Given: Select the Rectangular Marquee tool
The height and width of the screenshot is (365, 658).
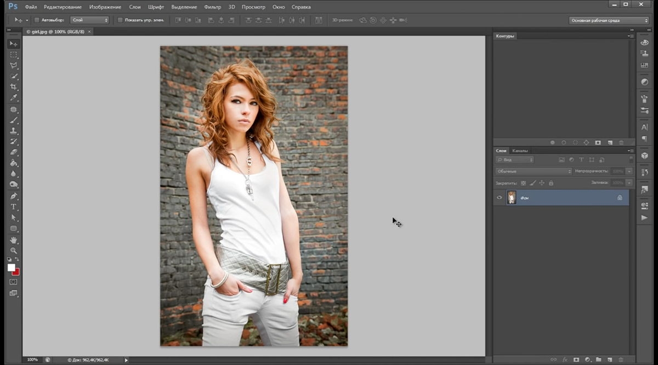Looking at the screenshot, I should pos(14,55).
